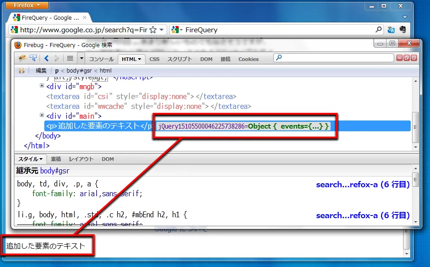Click inside Firebug's search input field
This screenshot has height=267, width=430.
pyautogui.click(x=334, y=58)
